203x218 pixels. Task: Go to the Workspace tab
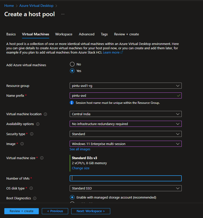click(x=64, y=34)
